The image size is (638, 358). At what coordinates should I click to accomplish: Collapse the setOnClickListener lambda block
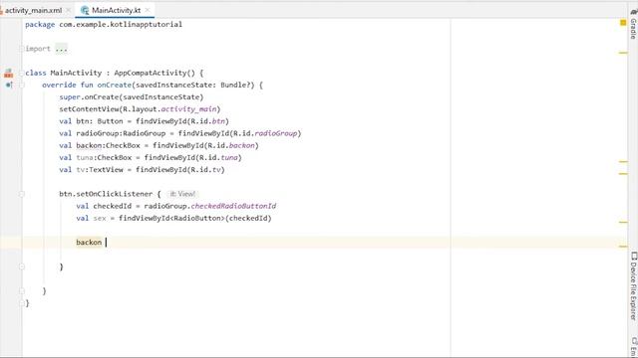pos(22,194)
